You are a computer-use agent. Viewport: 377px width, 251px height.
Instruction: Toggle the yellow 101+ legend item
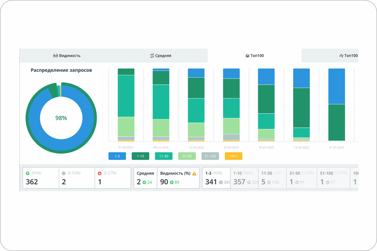click(x=233, y=156)
